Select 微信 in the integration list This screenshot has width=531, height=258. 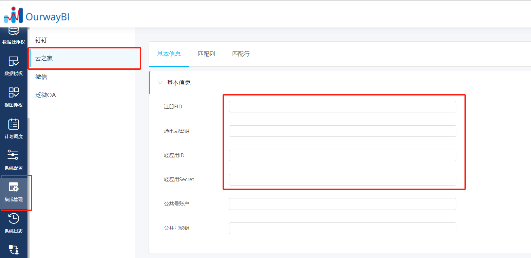pos(82,77)
